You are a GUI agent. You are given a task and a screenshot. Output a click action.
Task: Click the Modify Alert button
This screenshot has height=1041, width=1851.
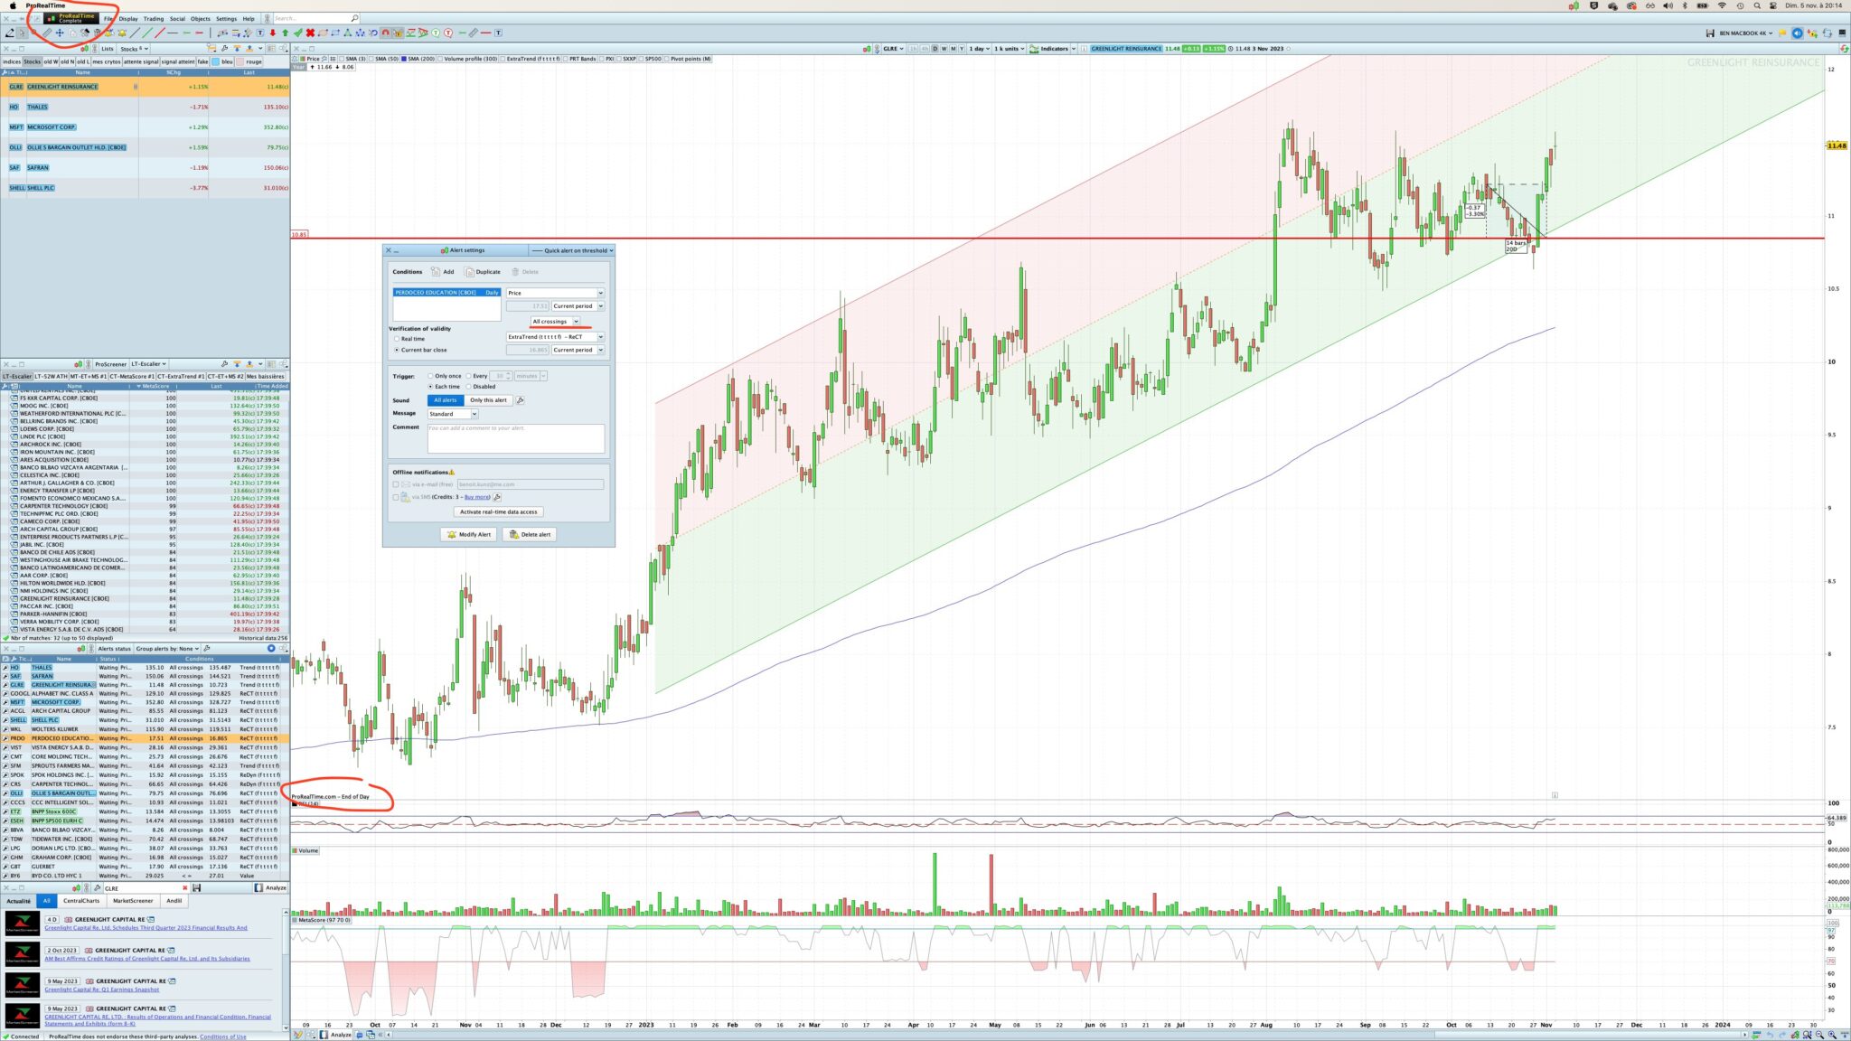pos(469,534)
